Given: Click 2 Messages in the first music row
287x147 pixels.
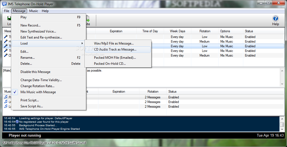Looking at the screenshot, I should (x=153, y=97).
